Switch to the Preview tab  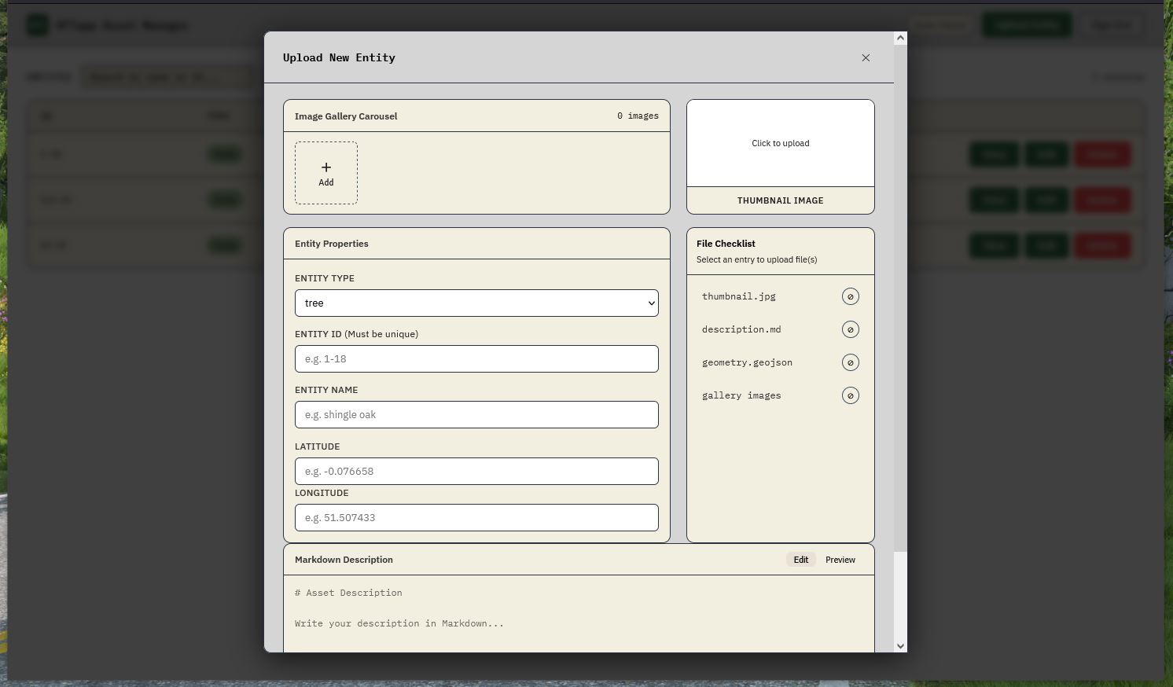coord(840,560)
